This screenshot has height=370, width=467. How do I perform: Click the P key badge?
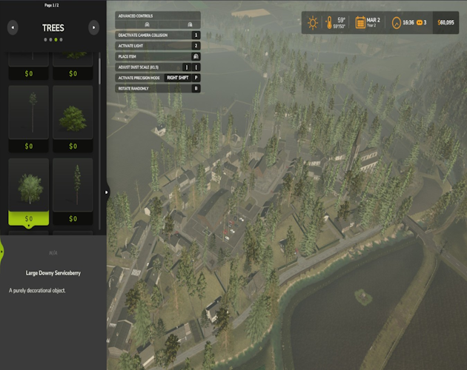pos(196,78)
